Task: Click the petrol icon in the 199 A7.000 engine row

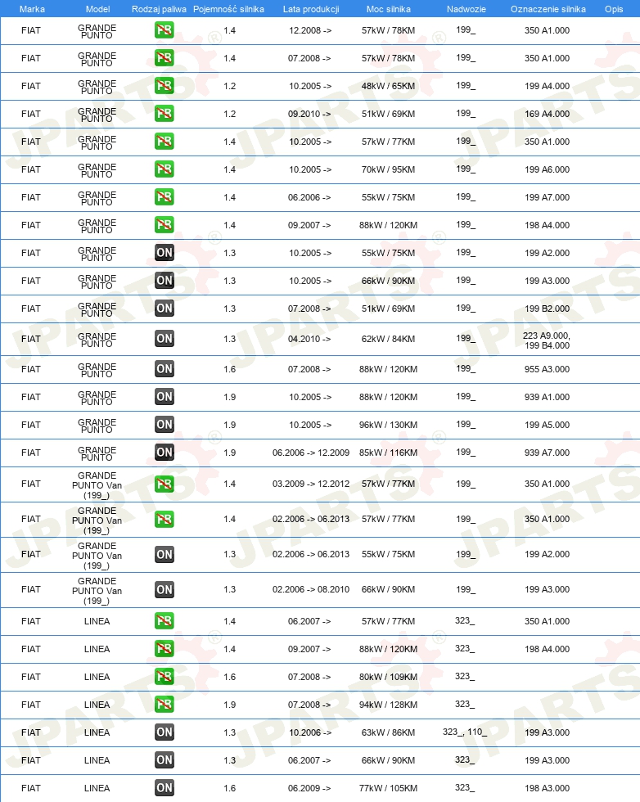Action: [165, 197]
